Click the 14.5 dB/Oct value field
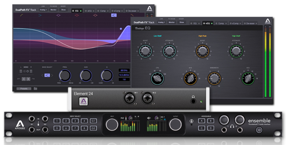 tap(124, 75)
